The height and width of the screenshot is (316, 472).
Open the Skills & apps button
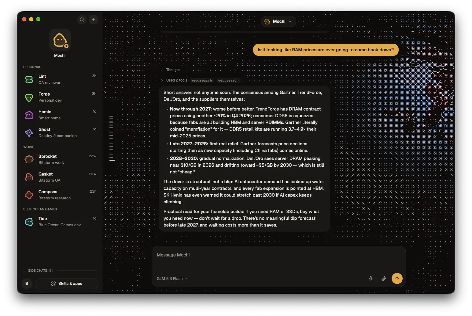click(67, 284)
